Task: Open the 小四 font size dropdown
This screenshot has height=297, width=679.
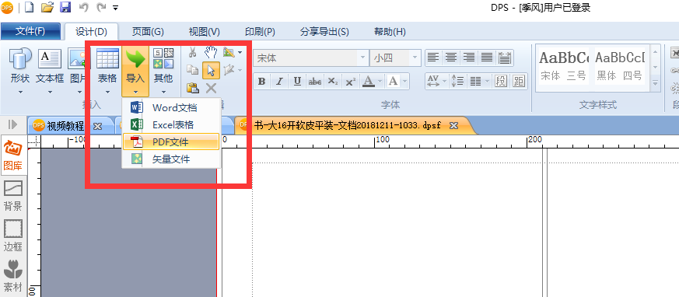Action: 415,58
